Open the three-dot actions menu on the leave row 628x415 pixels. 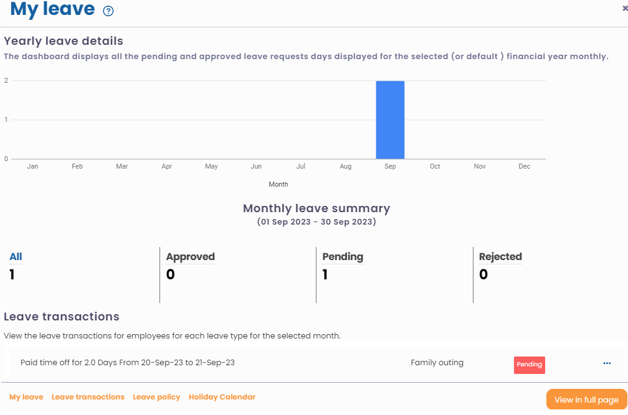(x=607, y=363)
